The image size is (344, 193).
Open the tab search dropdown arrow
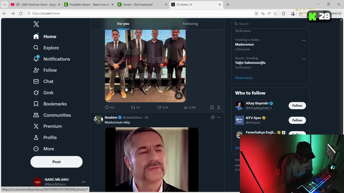[4, 5]
